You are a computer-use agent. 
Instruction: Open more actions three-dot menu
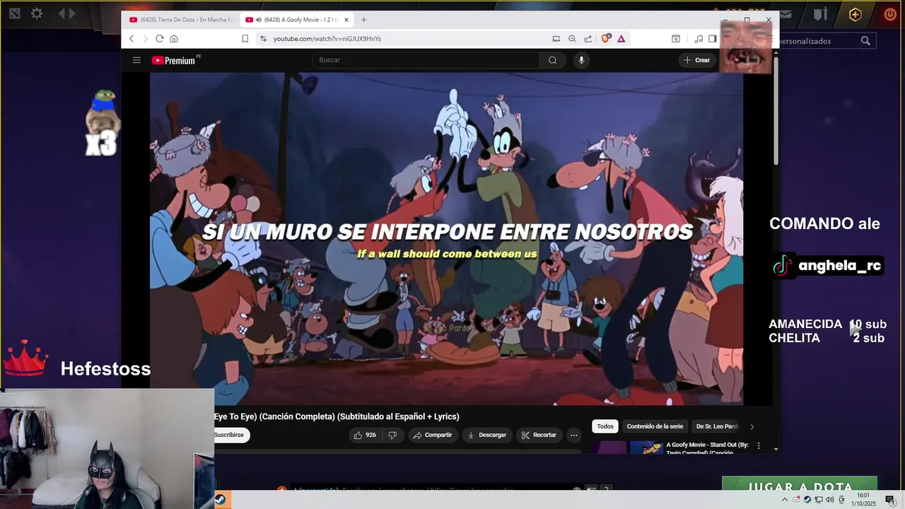574,435
